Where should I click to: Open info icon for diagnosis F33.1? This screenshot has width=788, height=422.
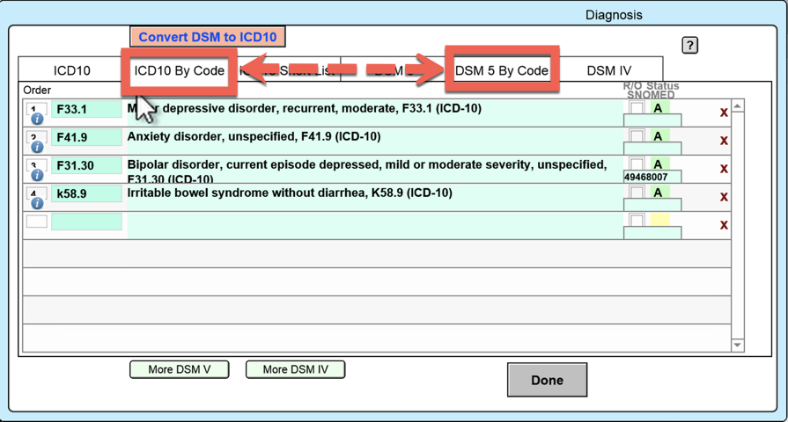(x=37, y=119)
